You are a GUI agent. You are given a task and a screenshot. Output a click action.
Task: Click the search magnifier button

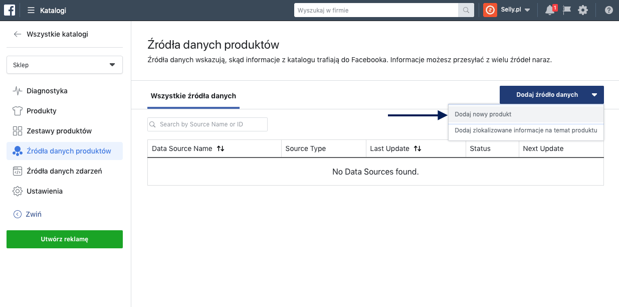coord(466,10)
